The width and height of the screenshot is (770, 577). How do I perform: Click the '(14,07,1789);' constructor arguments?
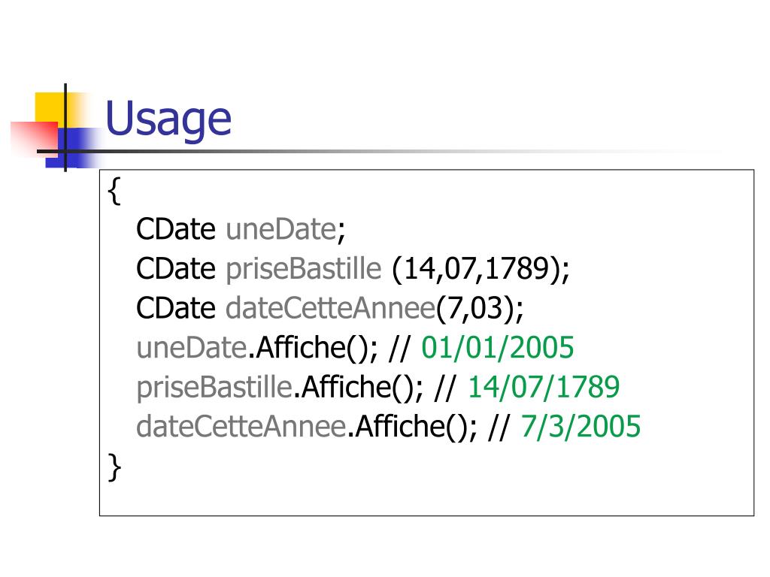[x=480, y=269]
